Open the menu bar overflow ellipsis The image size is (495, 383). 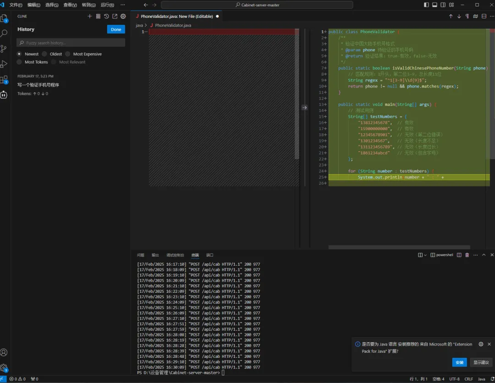(x=122, y=5)
